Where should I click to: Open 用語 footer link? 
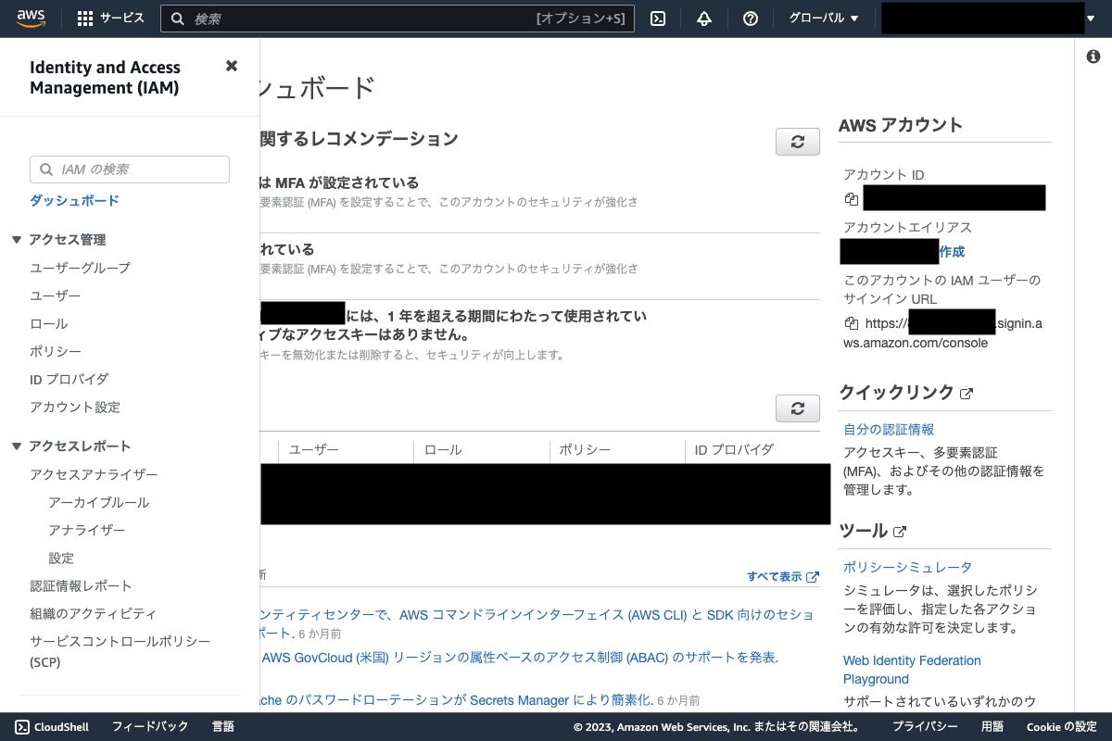click(x=992, y=727)
